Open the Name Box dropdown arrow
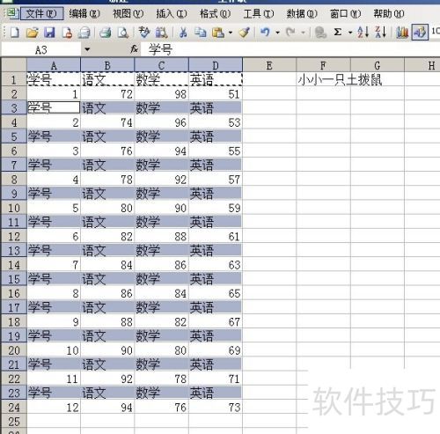The width and height of the screenshot is (440, 434). click(x=87, y=49)
